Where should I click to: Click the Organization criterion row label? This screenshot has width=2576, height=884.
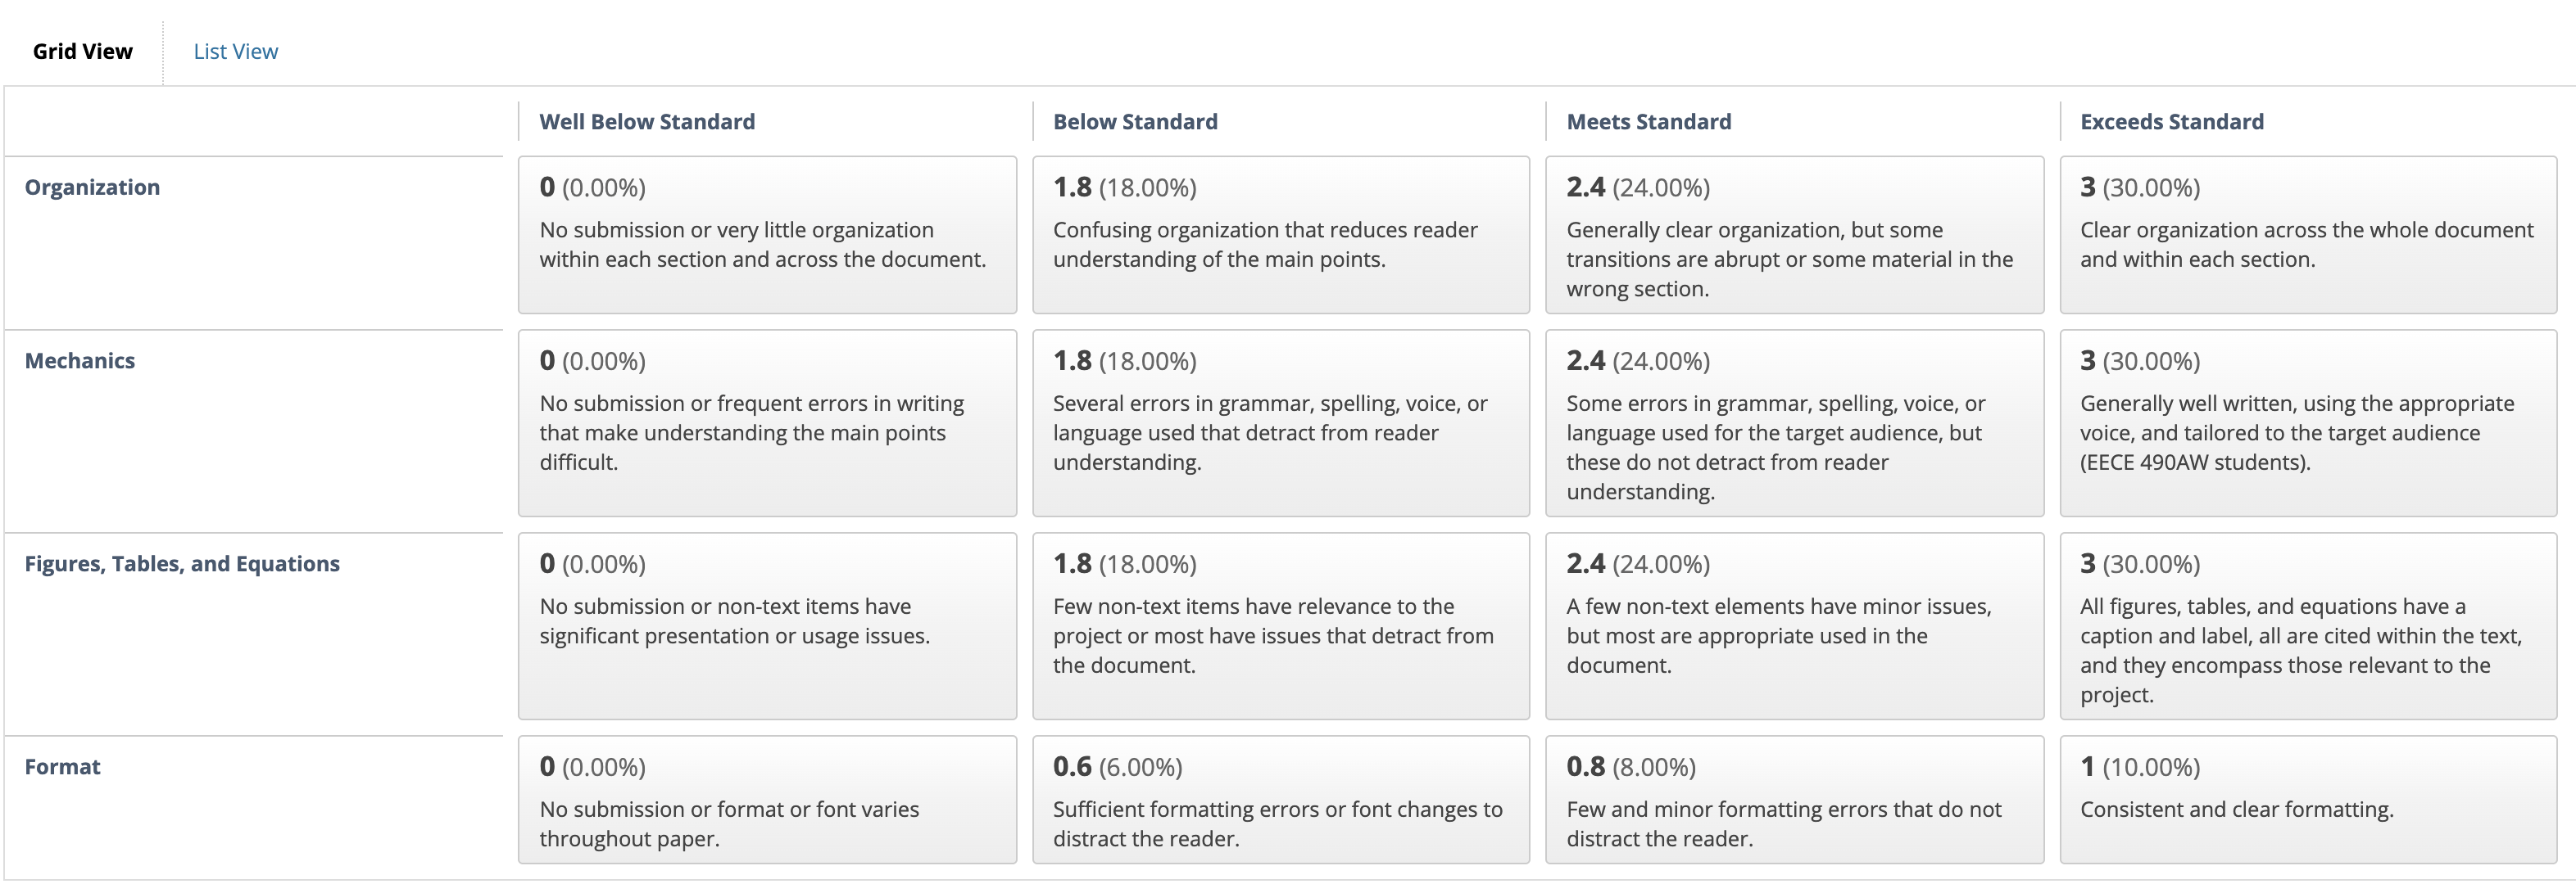click(92, 187)
